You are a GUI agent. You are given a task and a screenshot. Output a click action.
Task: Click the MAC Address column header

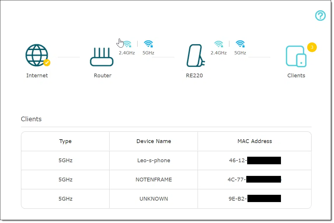pyautogui.click(x=254, y=141)
